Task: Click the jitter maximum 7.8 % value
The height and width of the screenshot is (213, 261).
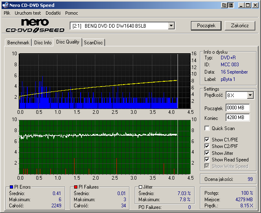Action: pyautogui.click(x=185, y=199)
